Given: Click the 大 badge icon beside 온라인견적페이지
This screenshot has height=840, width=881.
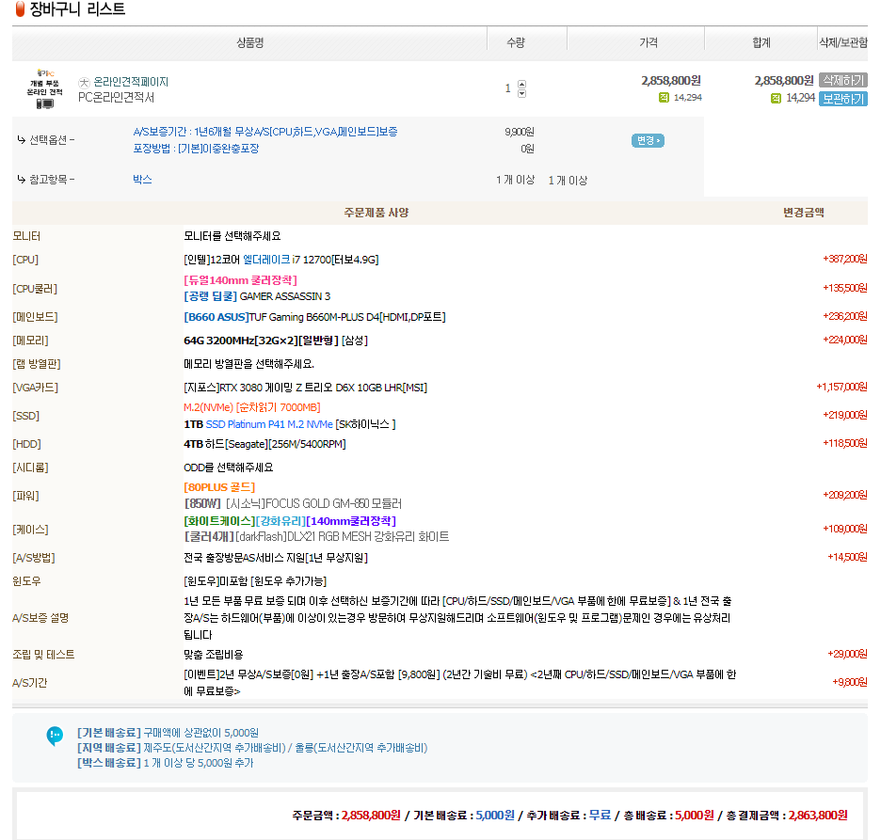Looking at the screenshot, I should (x=84, y=83).
